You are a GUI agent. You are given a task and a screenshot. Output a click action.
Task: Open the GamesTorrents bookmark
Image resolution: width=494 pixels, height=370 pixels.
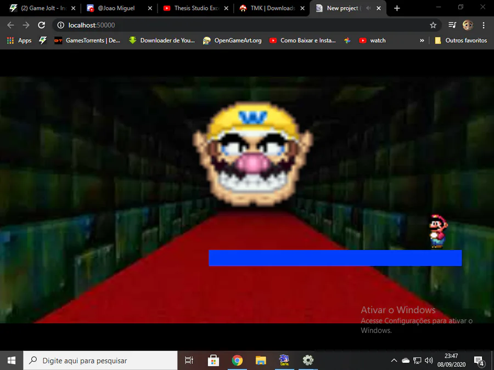(87, 40)
